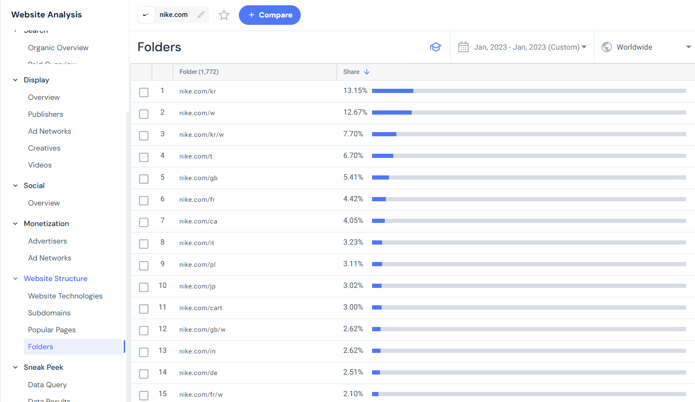
Task: Check the checkbox for nike.com/kr row
Action: [x=143, y=92]
